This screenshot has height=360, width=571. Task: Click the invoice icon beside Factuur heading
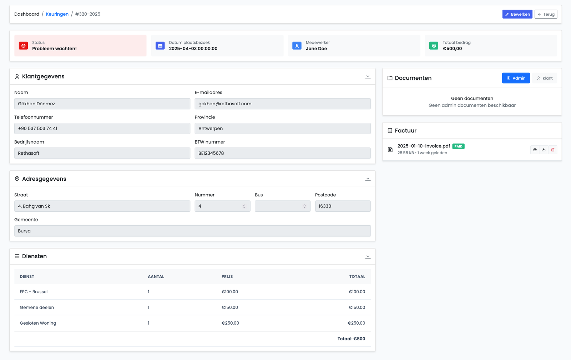[x=390, y=131]
